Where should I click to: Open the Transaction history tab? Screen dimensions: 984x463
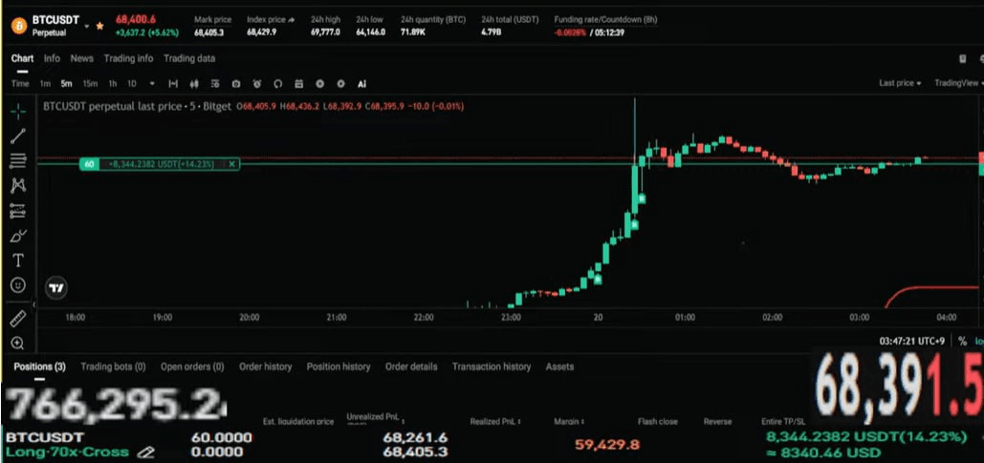pos(492,367)
